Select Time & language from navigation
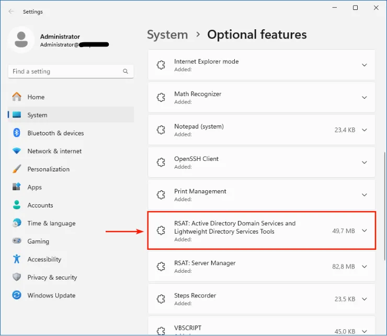387x336 pixels. (51, 223)
